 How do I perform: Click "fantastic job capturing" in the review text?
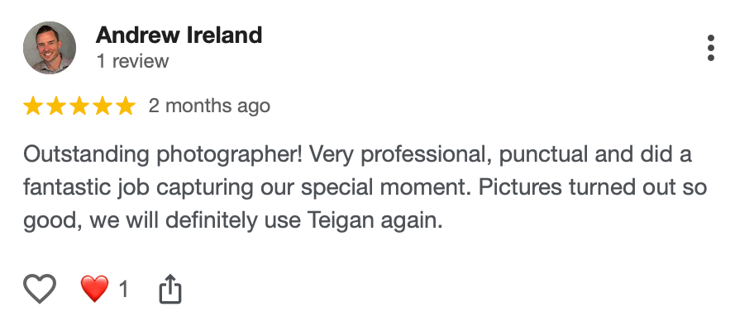[138, 188]
